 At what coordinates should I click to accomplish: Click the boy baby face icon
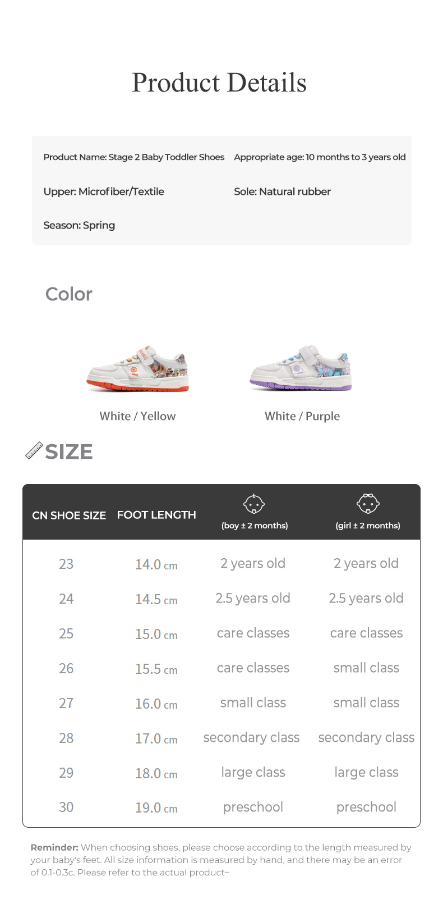pyautogui.click(x=254, y=504)
